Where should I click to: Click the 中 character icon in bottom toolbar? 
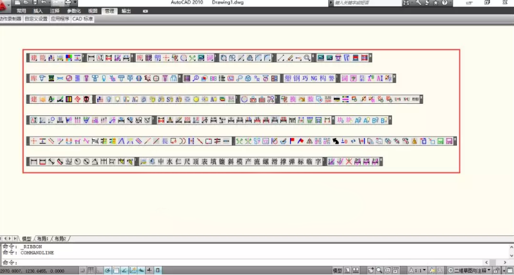point(160,162)
